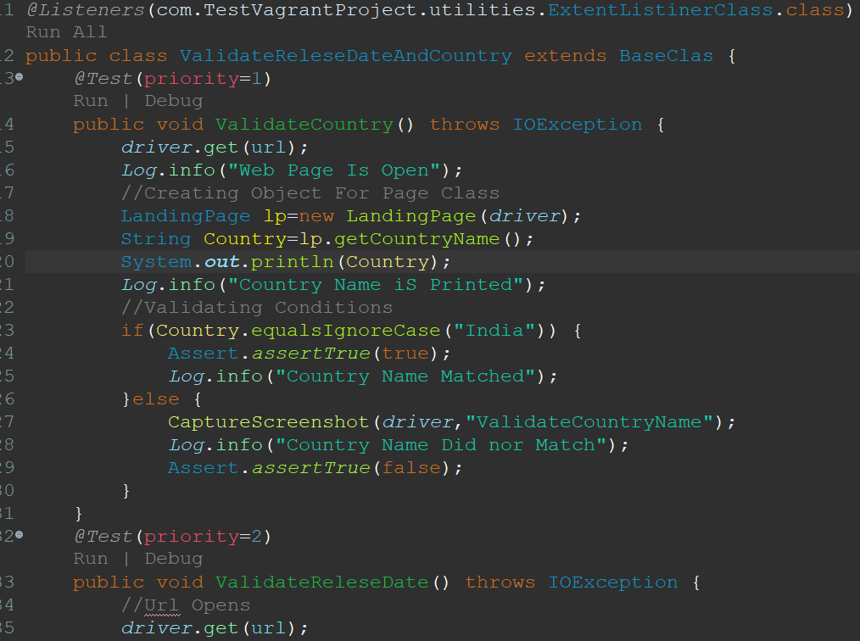Click the System.out.println(Country) line
This screenshot has width=860, height=641.
[285, 262]
